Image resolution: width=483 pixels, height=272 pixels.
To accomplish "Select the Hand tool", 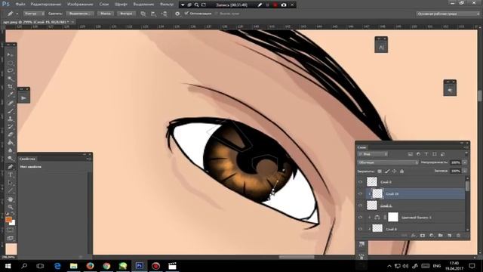I will tap(10, 199).
